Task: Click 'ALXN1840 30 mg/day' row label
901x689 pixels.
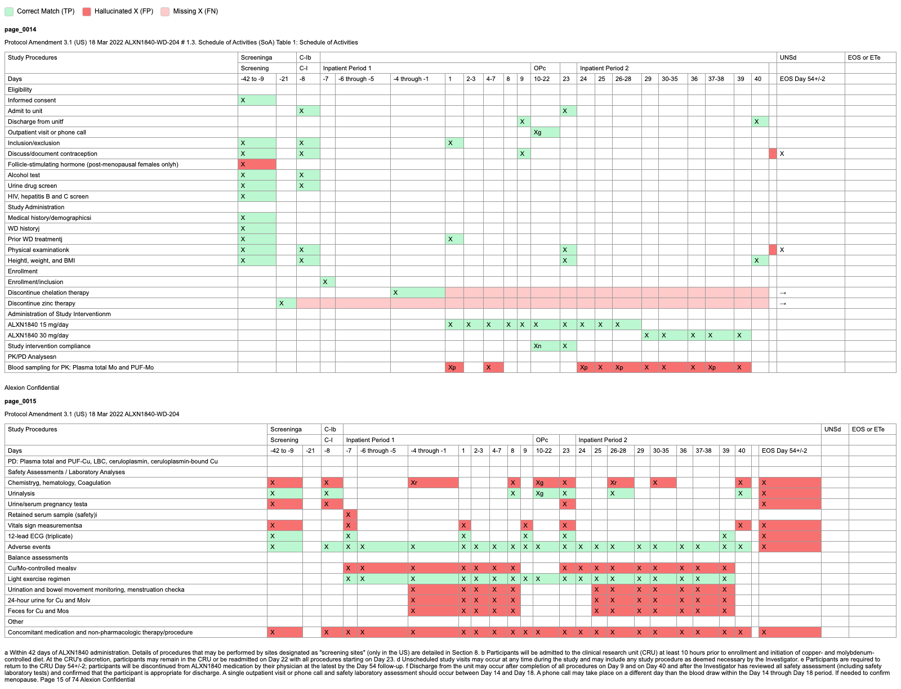Action: pos(38,335)
